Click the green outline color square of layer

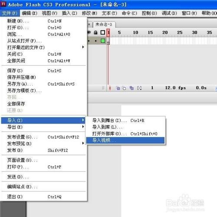tap(103, 41)
